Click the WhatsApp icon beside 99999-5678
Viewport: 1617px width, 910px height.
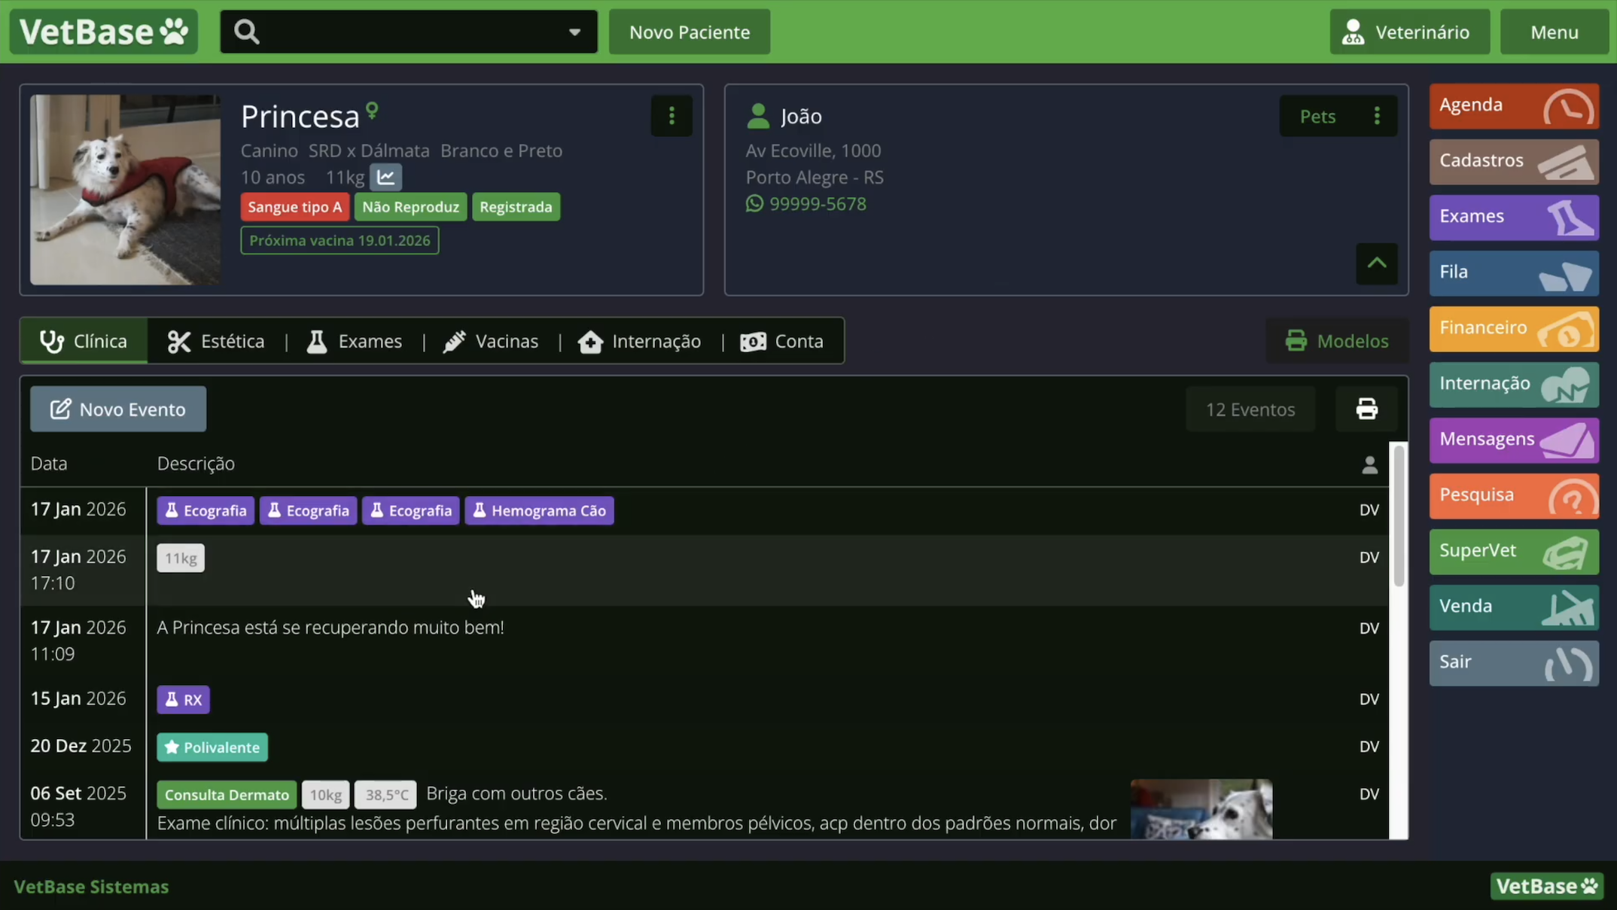tap(754, 203)
